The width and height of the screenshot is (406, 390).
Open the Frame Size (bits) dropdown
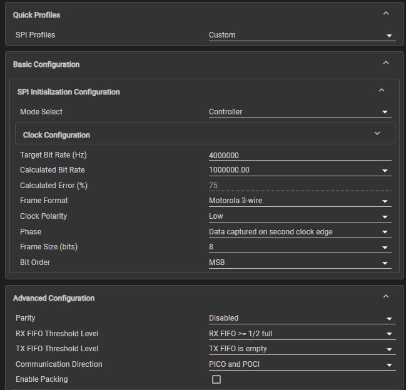point(300,247)
